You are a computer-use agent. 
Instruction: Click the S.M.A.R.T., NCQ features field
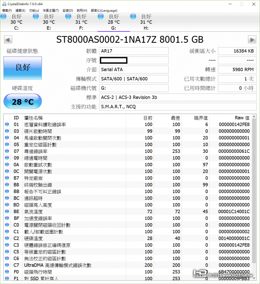(x=178, y=107)
